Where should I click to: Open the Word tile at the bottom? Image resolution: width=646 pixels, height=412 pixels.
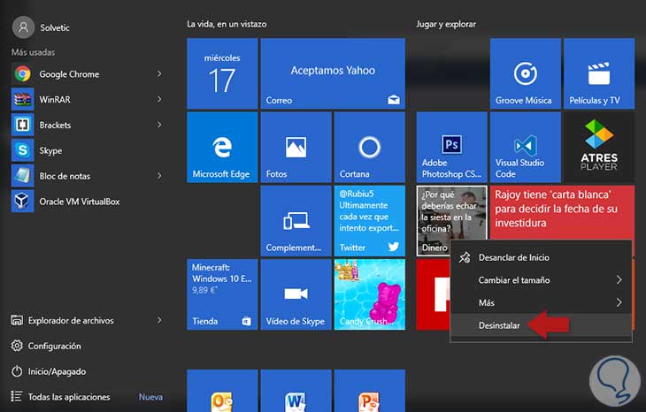point(296,391)
